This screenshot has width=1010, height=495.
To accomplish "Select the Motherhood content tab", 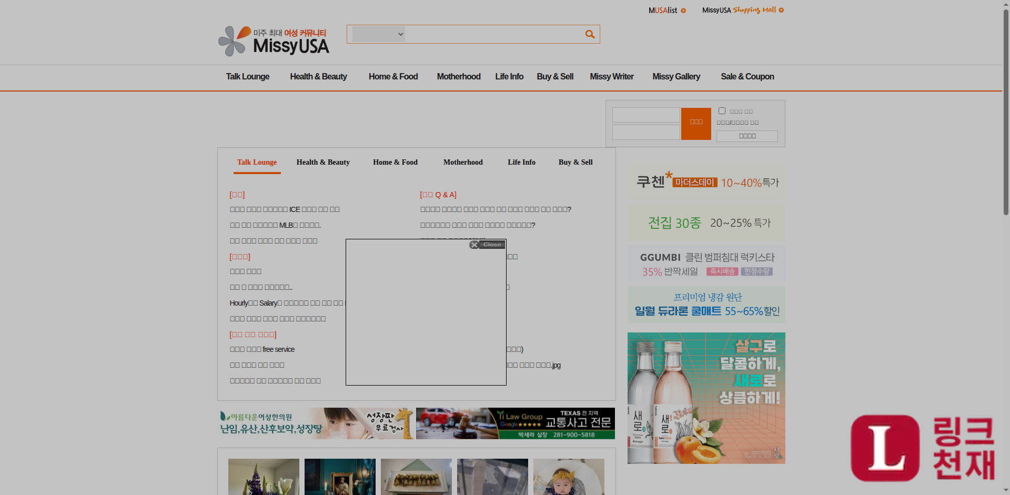I will tap(463, 163).
